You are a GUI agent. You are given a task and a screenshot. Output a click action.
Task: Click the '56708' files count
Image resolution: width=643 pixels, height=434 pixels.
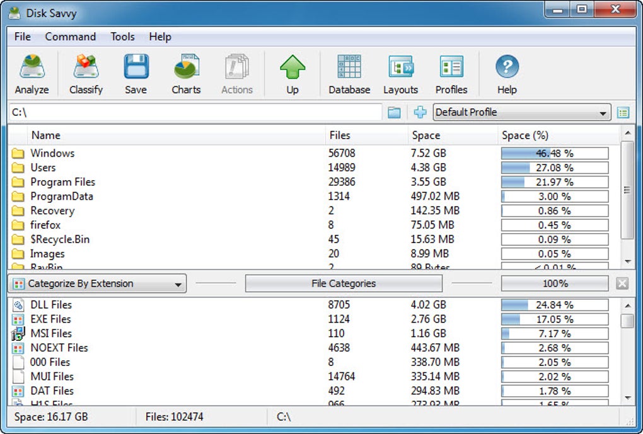pos(342,153)
